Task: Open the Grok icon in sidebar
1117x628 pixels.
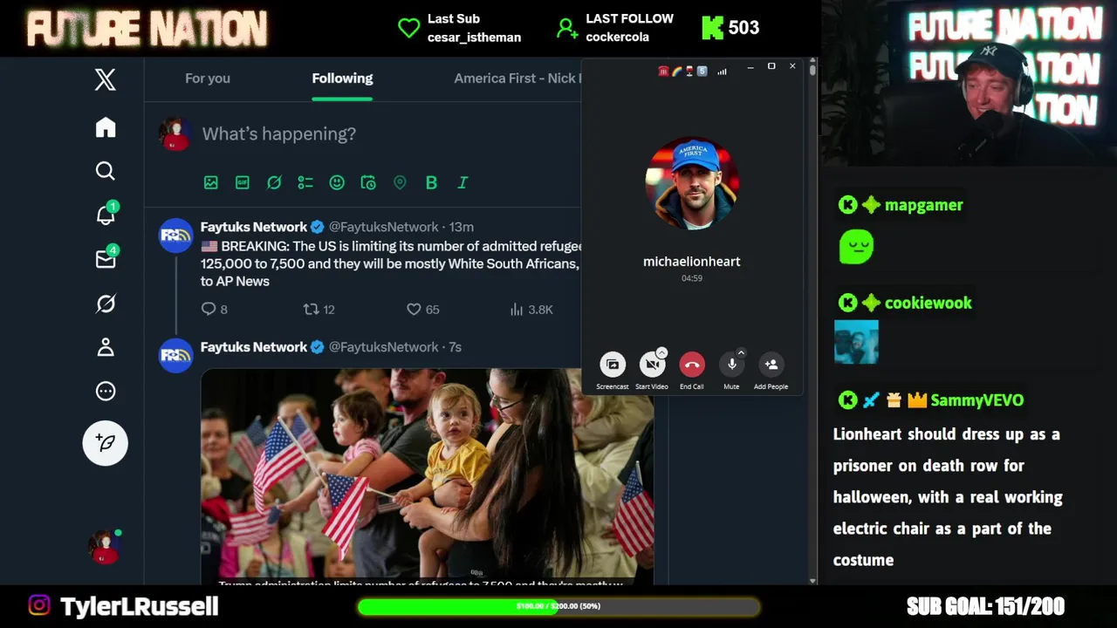Action: pos(106,304)
